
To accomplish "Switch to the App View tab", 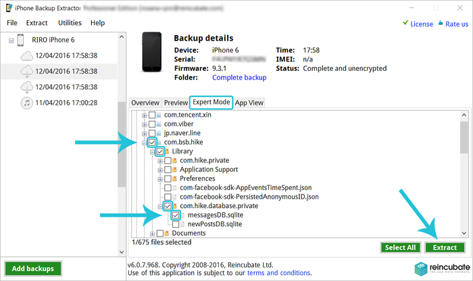I will (x=249, y=103).
